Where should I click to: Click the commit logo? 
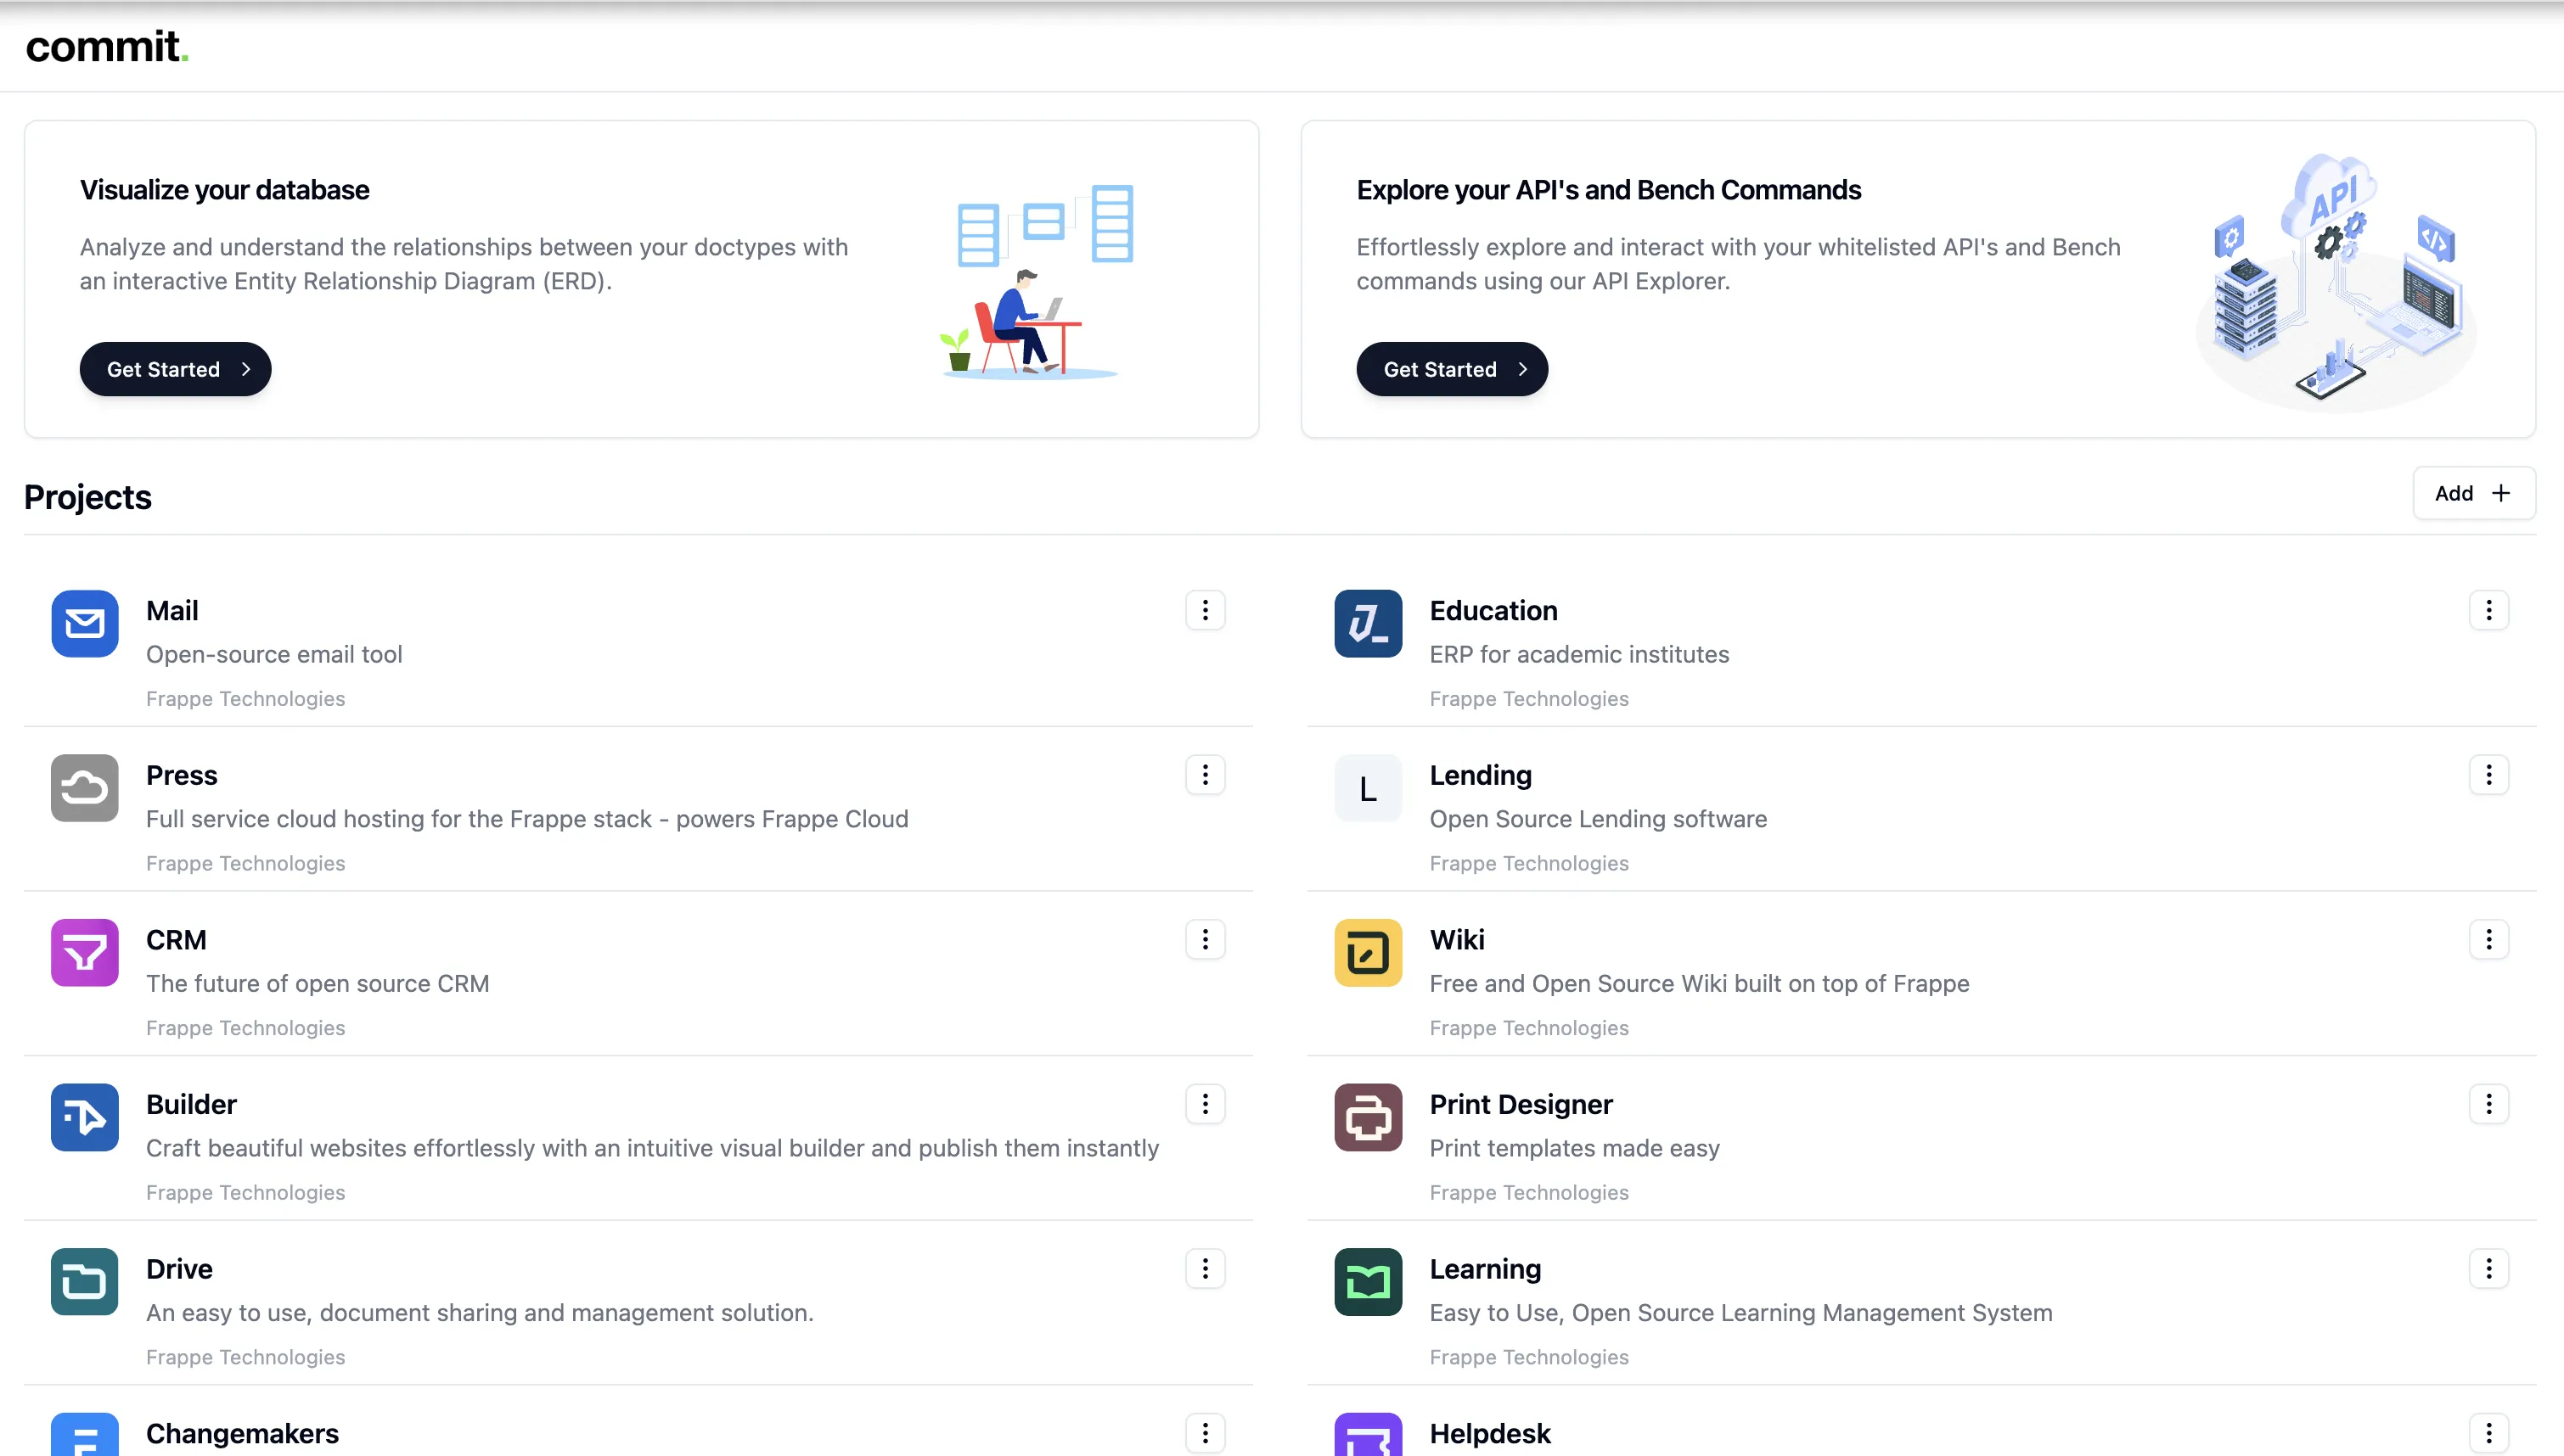[107, 47]
